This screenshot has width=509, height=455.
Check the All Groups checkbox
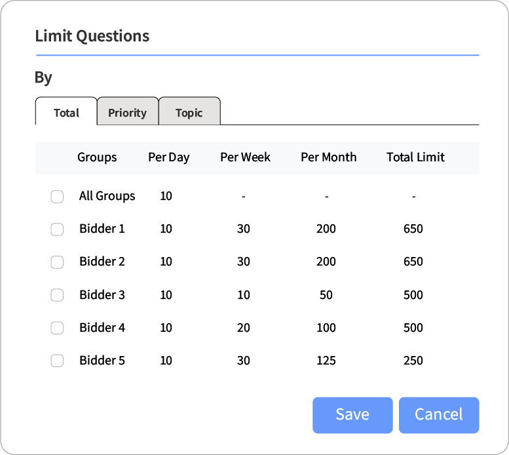coord(57,196)
